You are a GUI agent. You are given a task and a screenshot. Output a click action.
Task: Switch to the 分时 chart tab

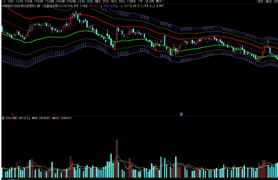click(x=10, y=1)
